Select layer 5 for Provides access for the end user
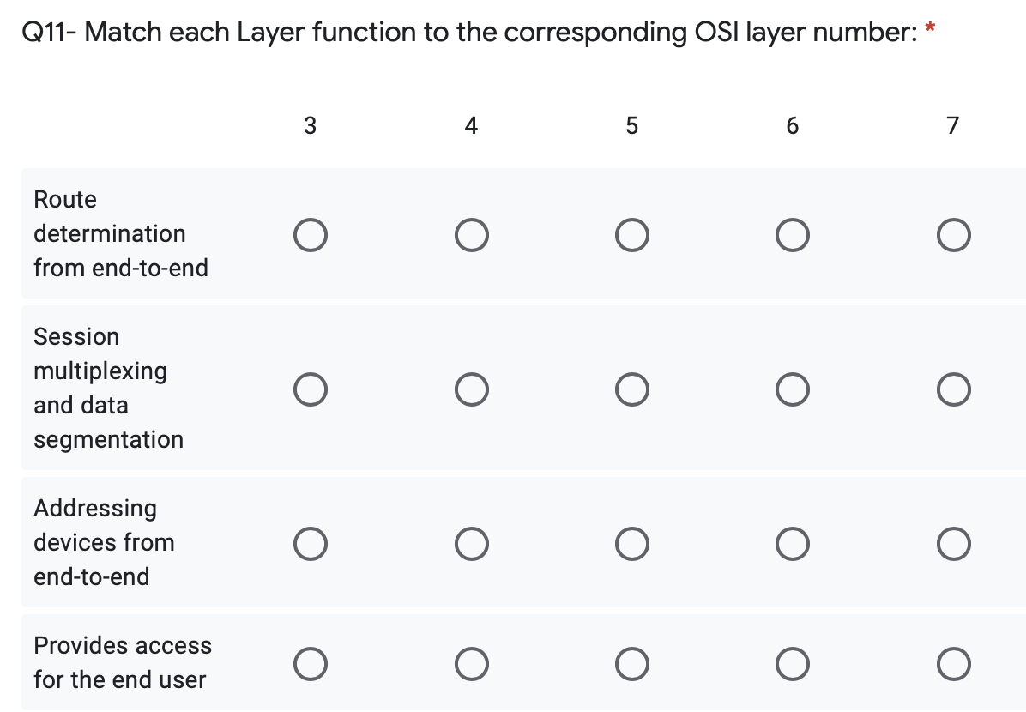The height and width of the screenshot is (712, 1026). click(631, 663)
